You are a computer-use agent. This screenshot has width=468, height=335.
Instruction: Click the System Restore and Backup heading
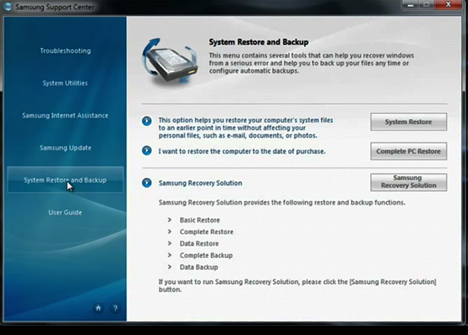coord(258,42)
